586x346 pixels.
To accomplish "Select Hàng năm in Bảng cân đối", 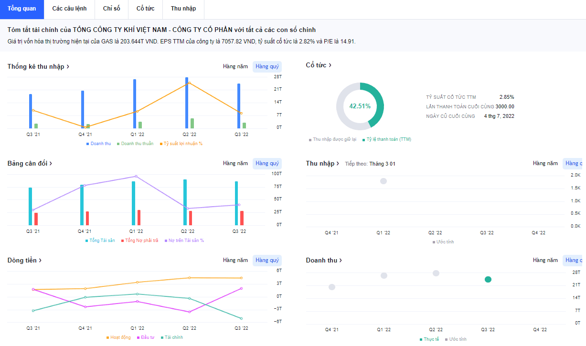I will [x=235, y=163].
